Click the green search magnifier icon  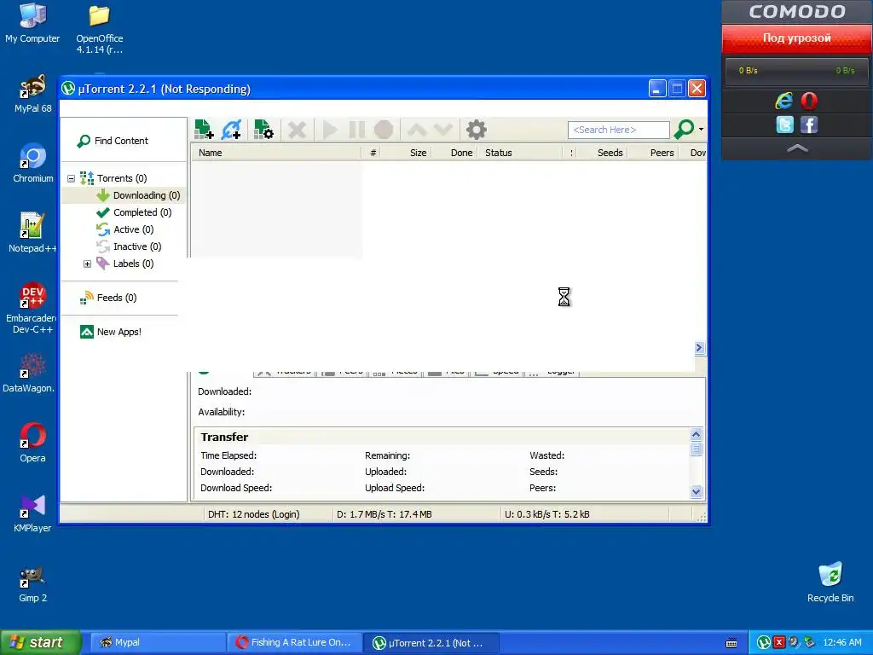click(x=684, y=130)
